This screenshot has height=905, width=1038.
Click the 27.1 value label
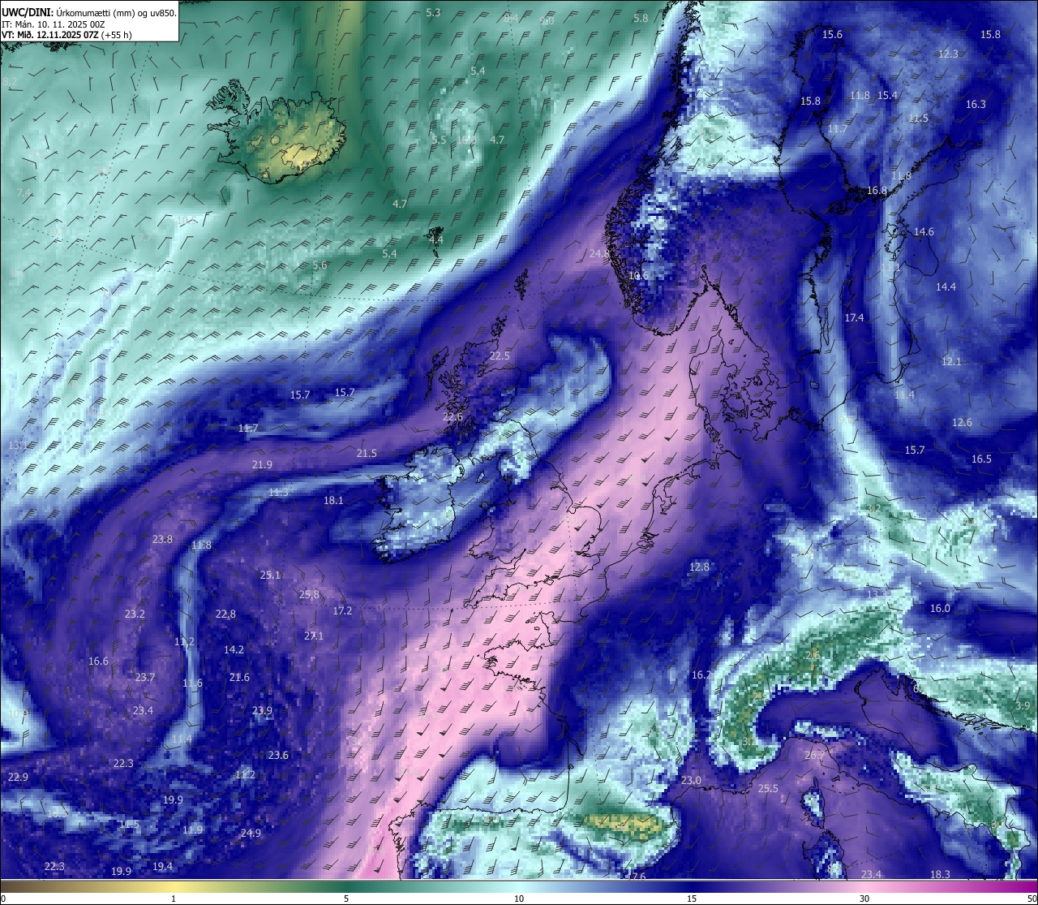pos(313,636)
